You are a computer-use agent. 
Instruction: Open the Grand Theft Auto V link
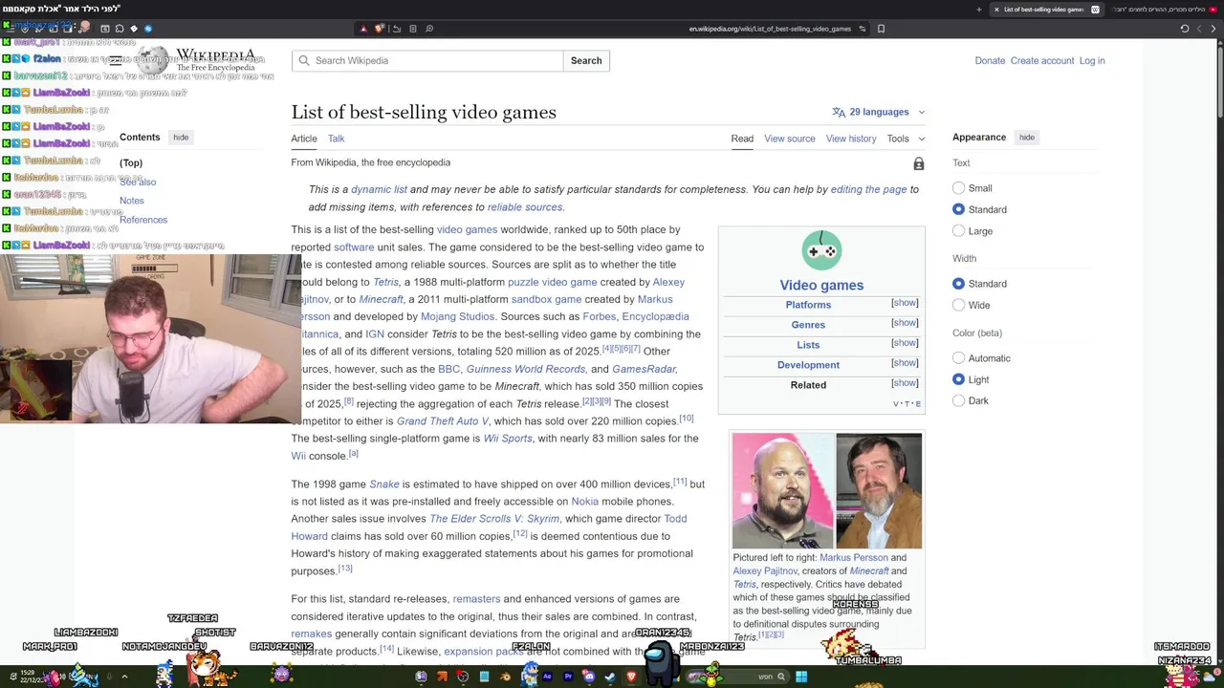443,421
